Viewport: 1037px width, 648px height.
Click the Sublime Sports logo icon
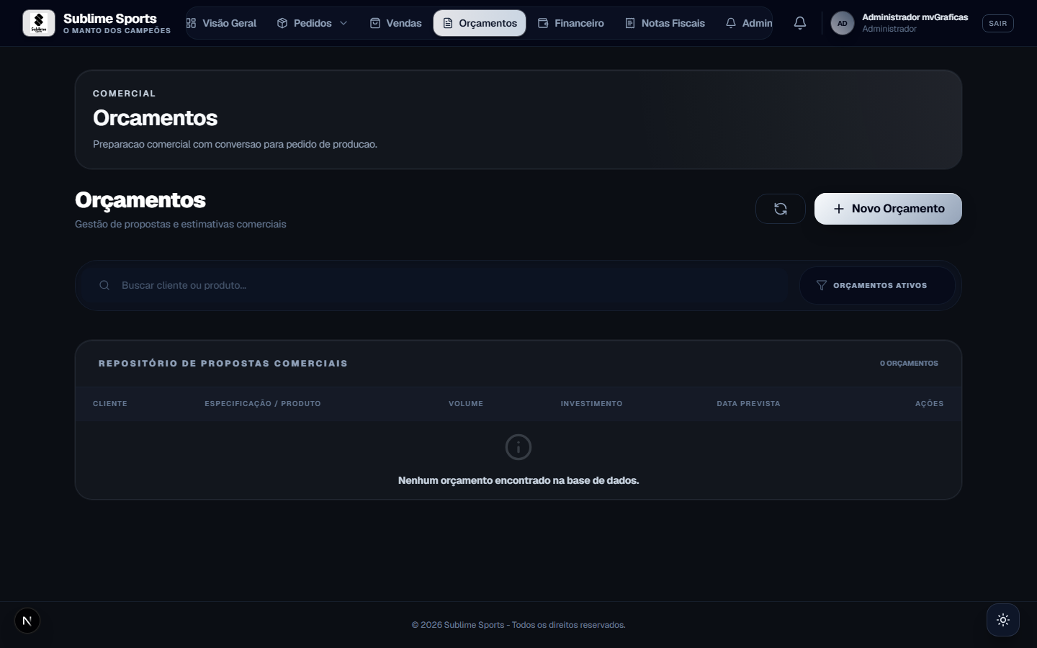[x=39, y=23]
